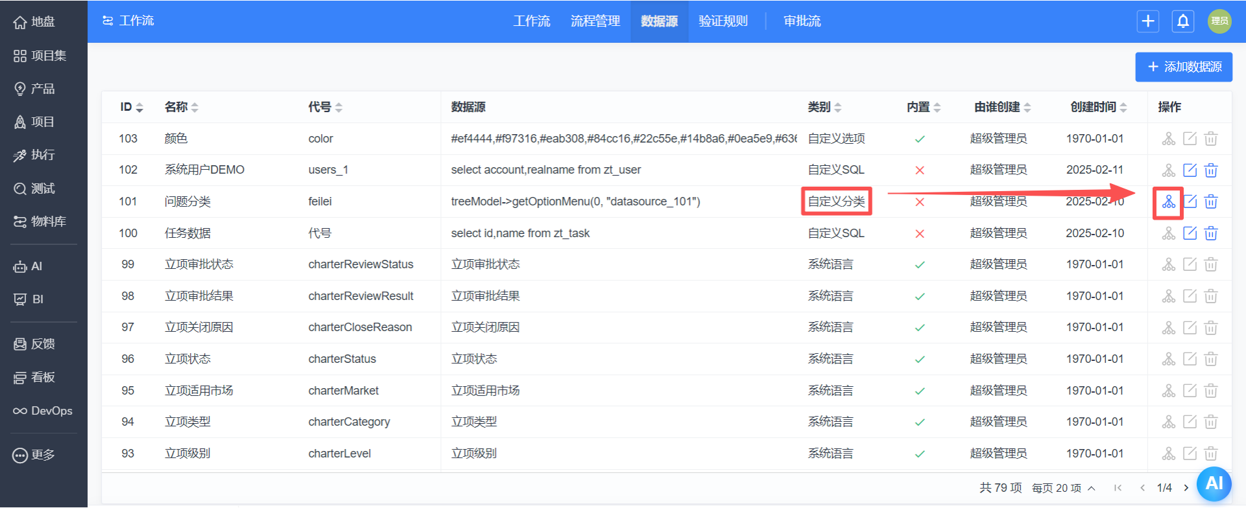The image size is (1246, 508).
Task: Sort table by ID column
Action: pos(131,108)
